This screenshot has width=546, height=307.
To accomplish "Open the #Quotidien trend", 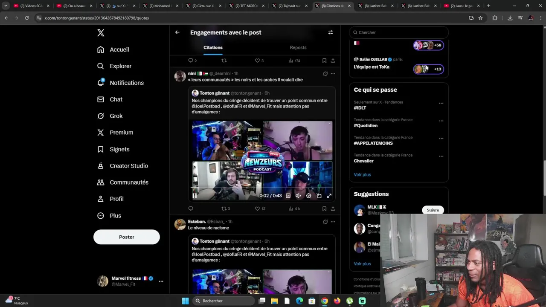I will click(x=366, y=126).
